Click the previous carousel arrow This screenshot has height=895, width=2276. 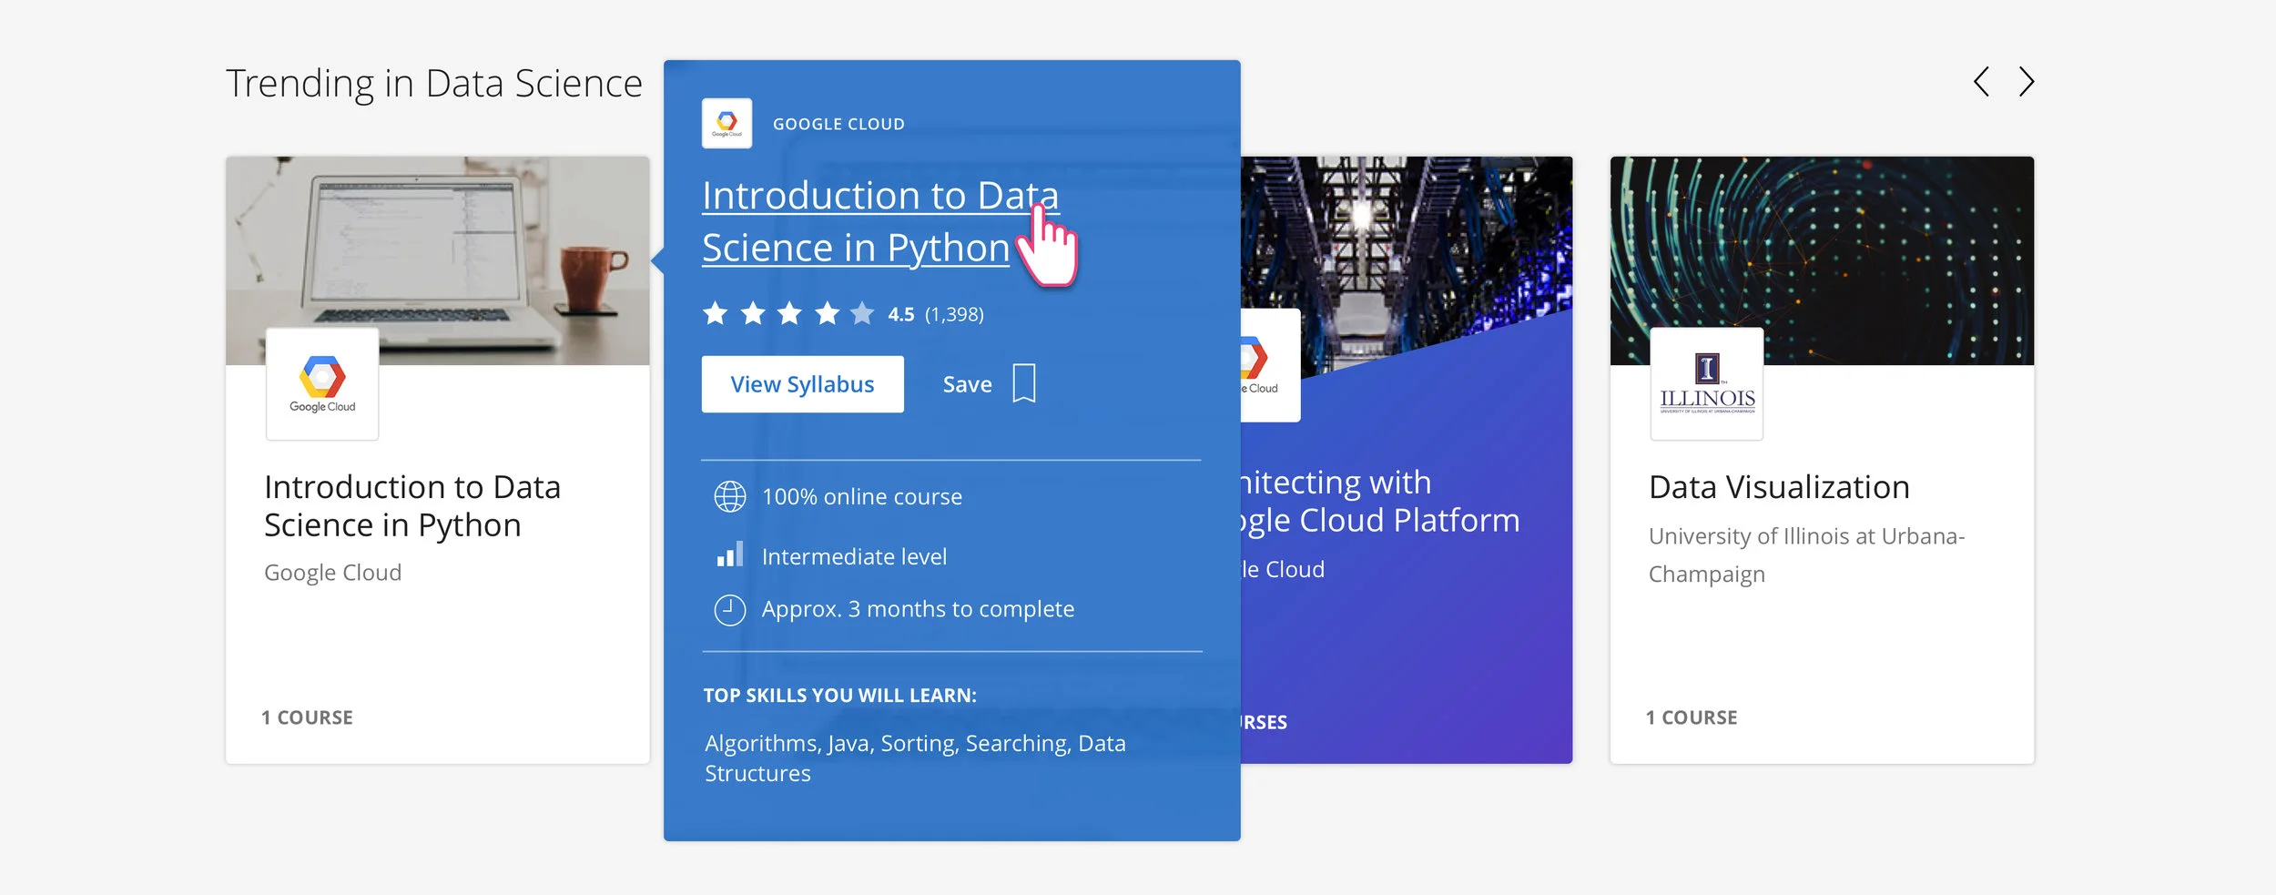pyautogui.click(x=1981, y=82)
